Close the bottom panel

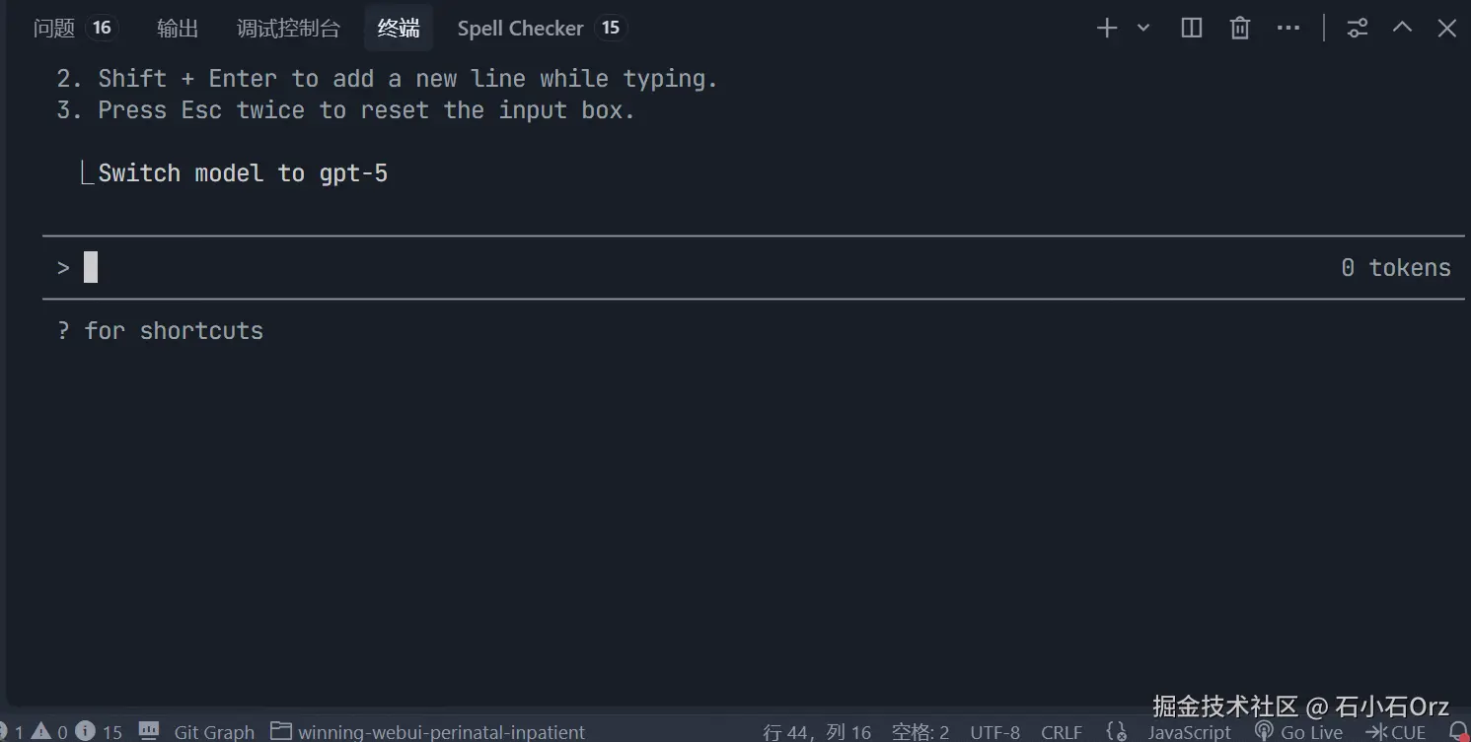[x=1447, y=29]
